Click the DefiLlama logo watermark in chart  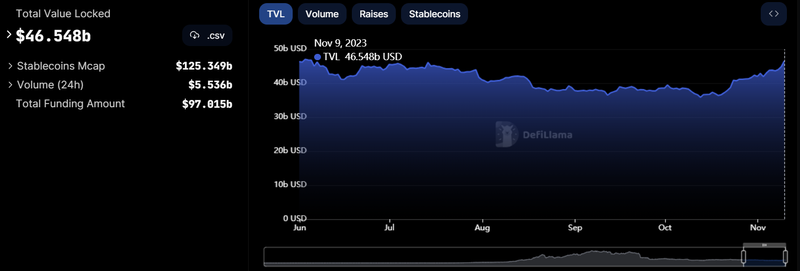pos(506,134)
